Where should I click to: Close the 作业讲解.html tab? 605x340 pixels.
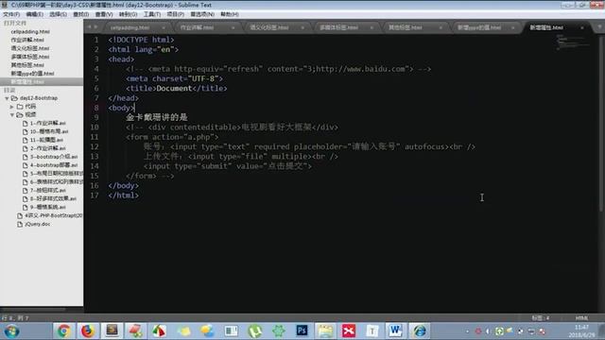pos(233,27)
